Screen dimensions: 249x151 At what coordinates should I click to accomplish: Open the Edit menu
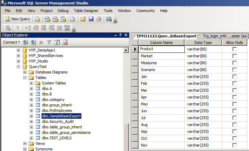coord(19,11)
